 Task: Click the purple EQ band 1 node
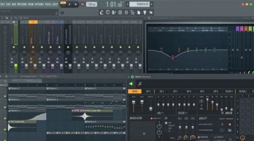pos(161,50)
